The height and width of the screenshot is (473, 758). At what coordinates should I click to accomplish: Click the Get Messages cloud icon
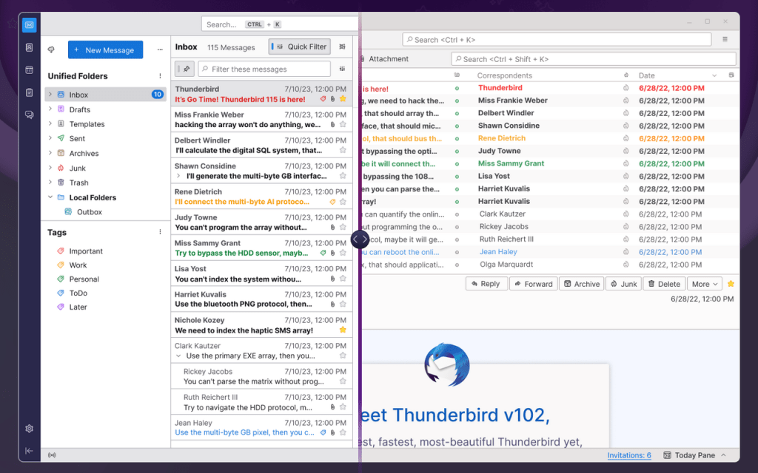coord(51,50)
